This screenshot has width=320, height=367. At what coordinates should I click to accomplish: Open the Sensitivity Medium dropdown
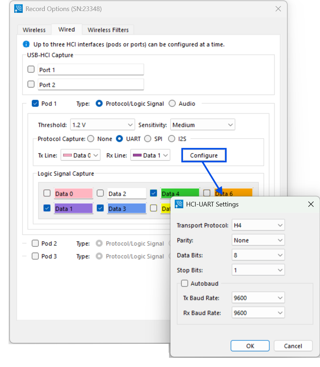pyautogui.click(x=203, y=125)
